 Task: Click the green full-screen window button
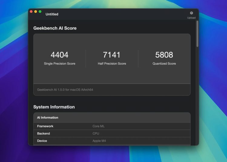[40, 11]
